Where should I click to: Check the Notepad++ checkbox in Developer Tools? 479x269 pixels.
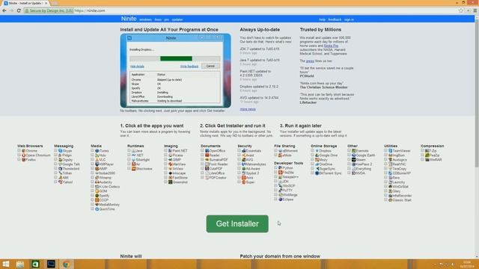pos(275,176)
